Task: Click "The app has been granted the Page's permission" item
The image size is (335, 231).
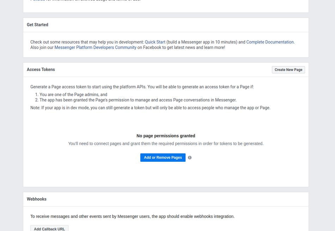Action: point(138,100)
